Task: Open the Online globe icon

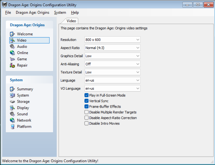Action: pyautogui.click(x=12, y=53)
